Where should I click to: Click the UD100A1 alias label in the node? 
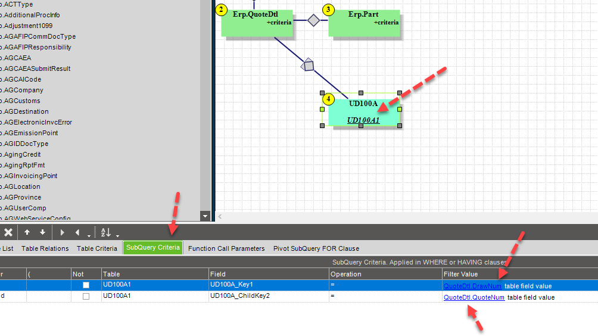click(x=363, y=120)
